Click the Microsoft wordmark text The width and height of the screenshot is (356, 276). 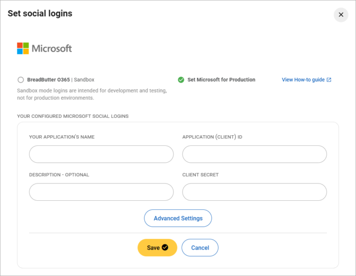[x=52, y=49]
